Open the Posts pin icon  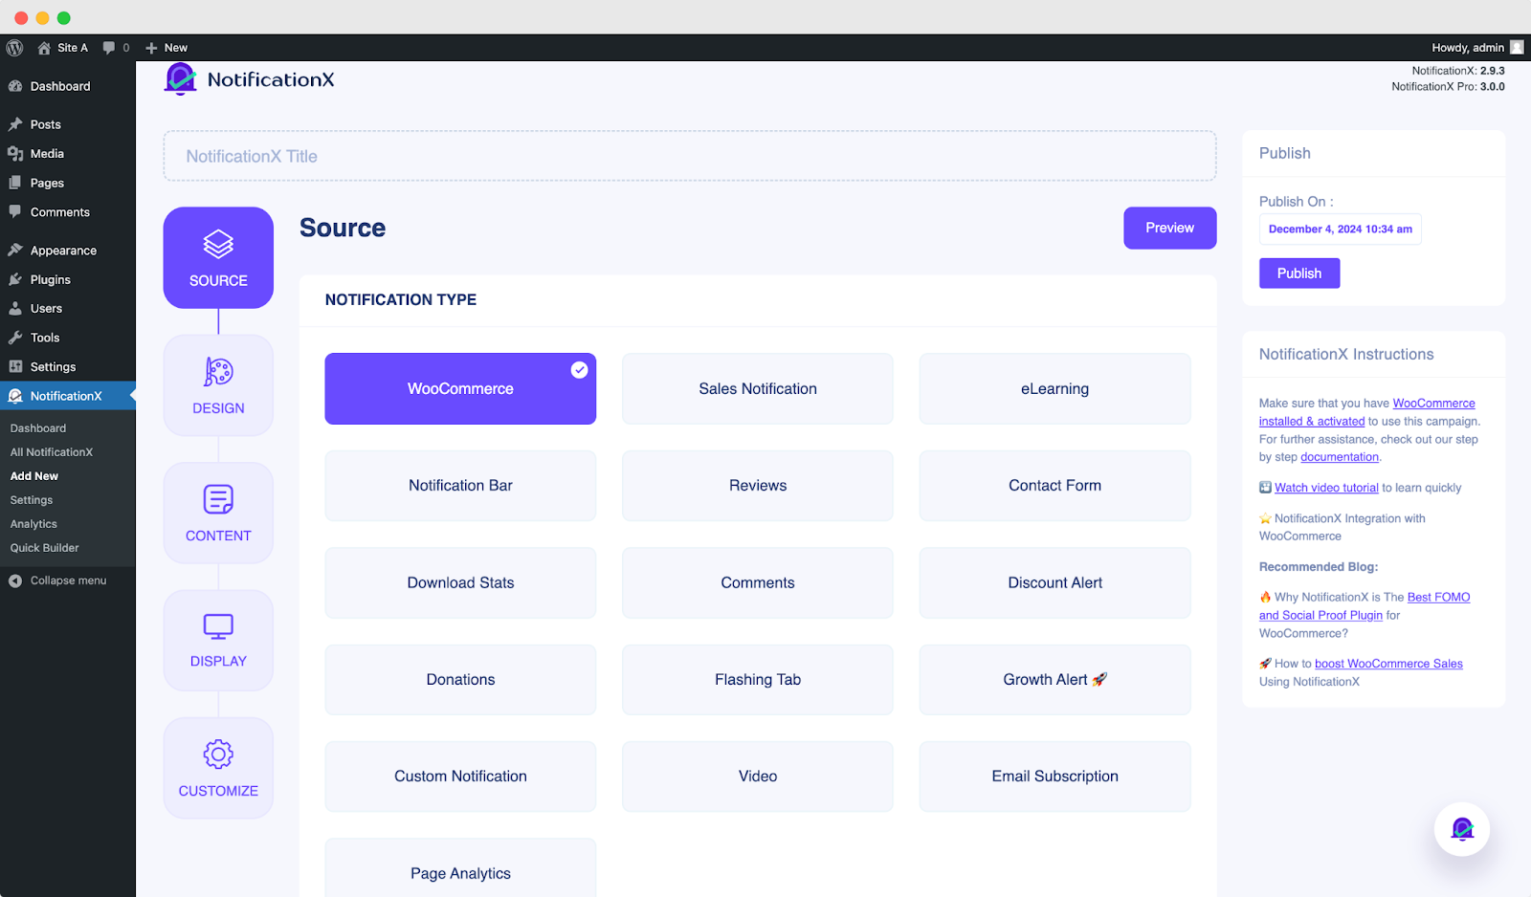15,124
